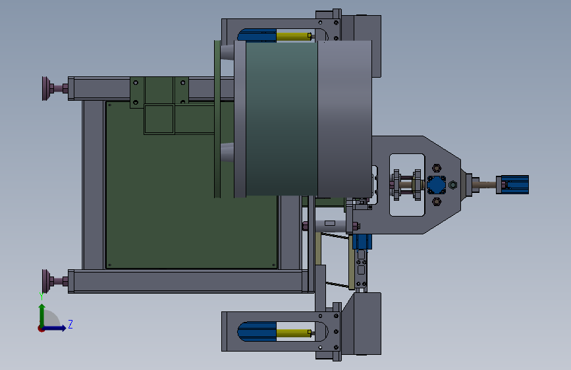571x370 pixels.
Task: Click the green Y axis arrow of the triad
Action: 42,315
